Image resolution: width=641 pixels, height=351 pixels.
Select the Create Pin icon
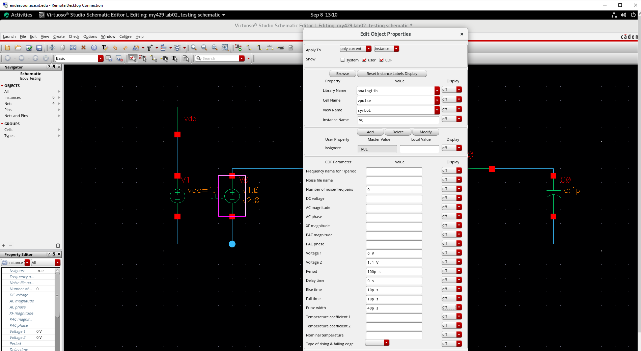coord(280,48)
